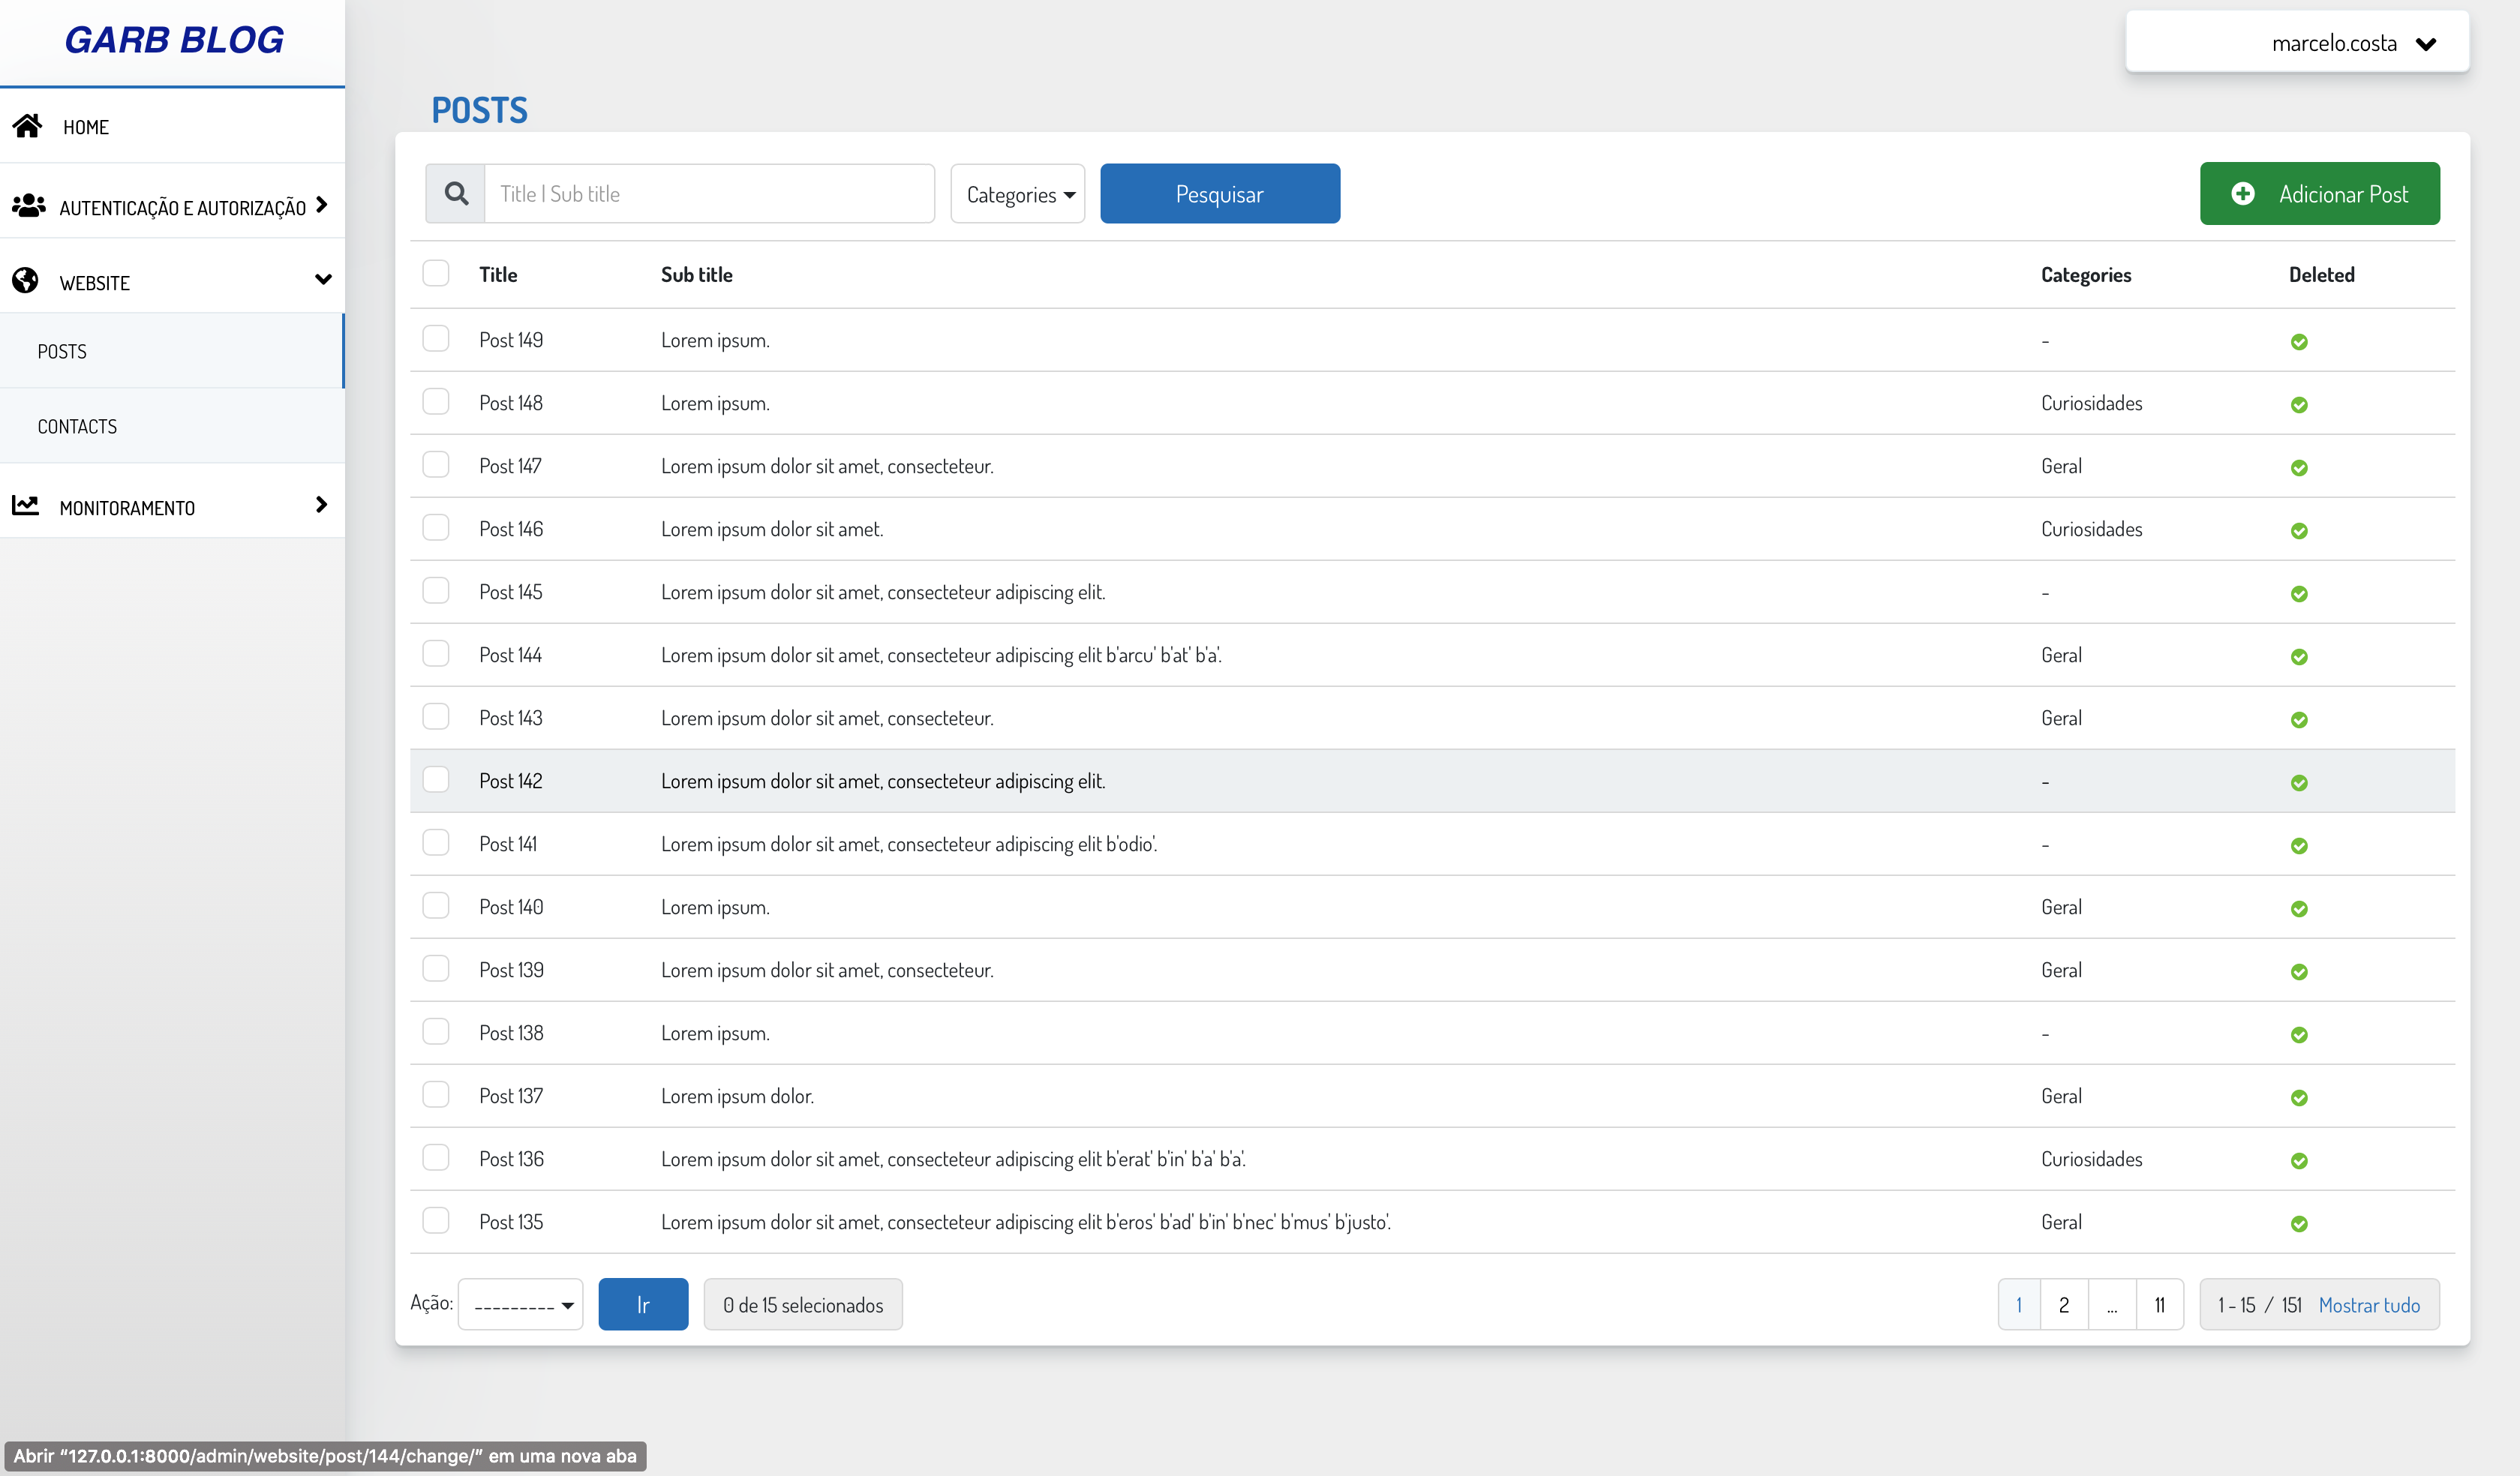The width and height of the screenshot is (2520, 1476).
Task: Toggle the select-all checkbox in table header
Action: click(436, 273)
